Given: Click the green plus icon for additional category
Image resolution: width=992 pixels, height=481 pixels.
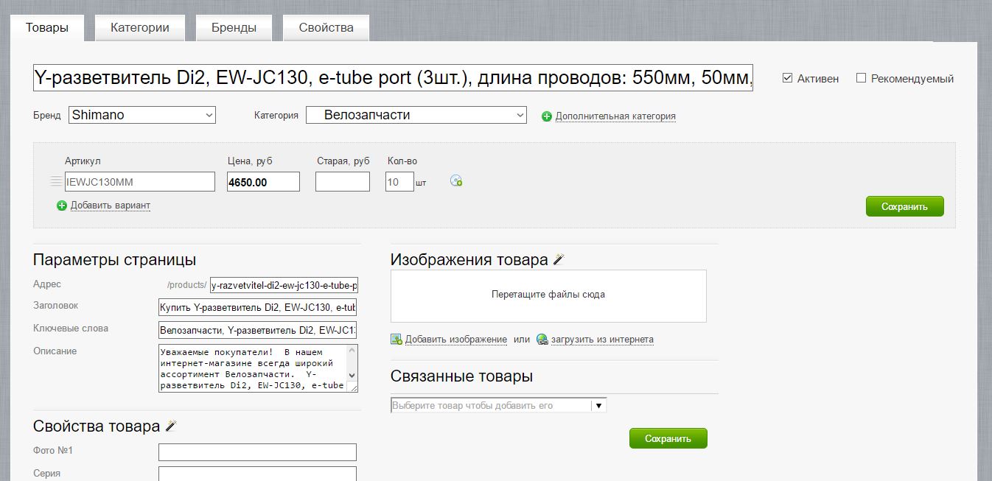Looking at the screenshot, I should coord(547,116).
